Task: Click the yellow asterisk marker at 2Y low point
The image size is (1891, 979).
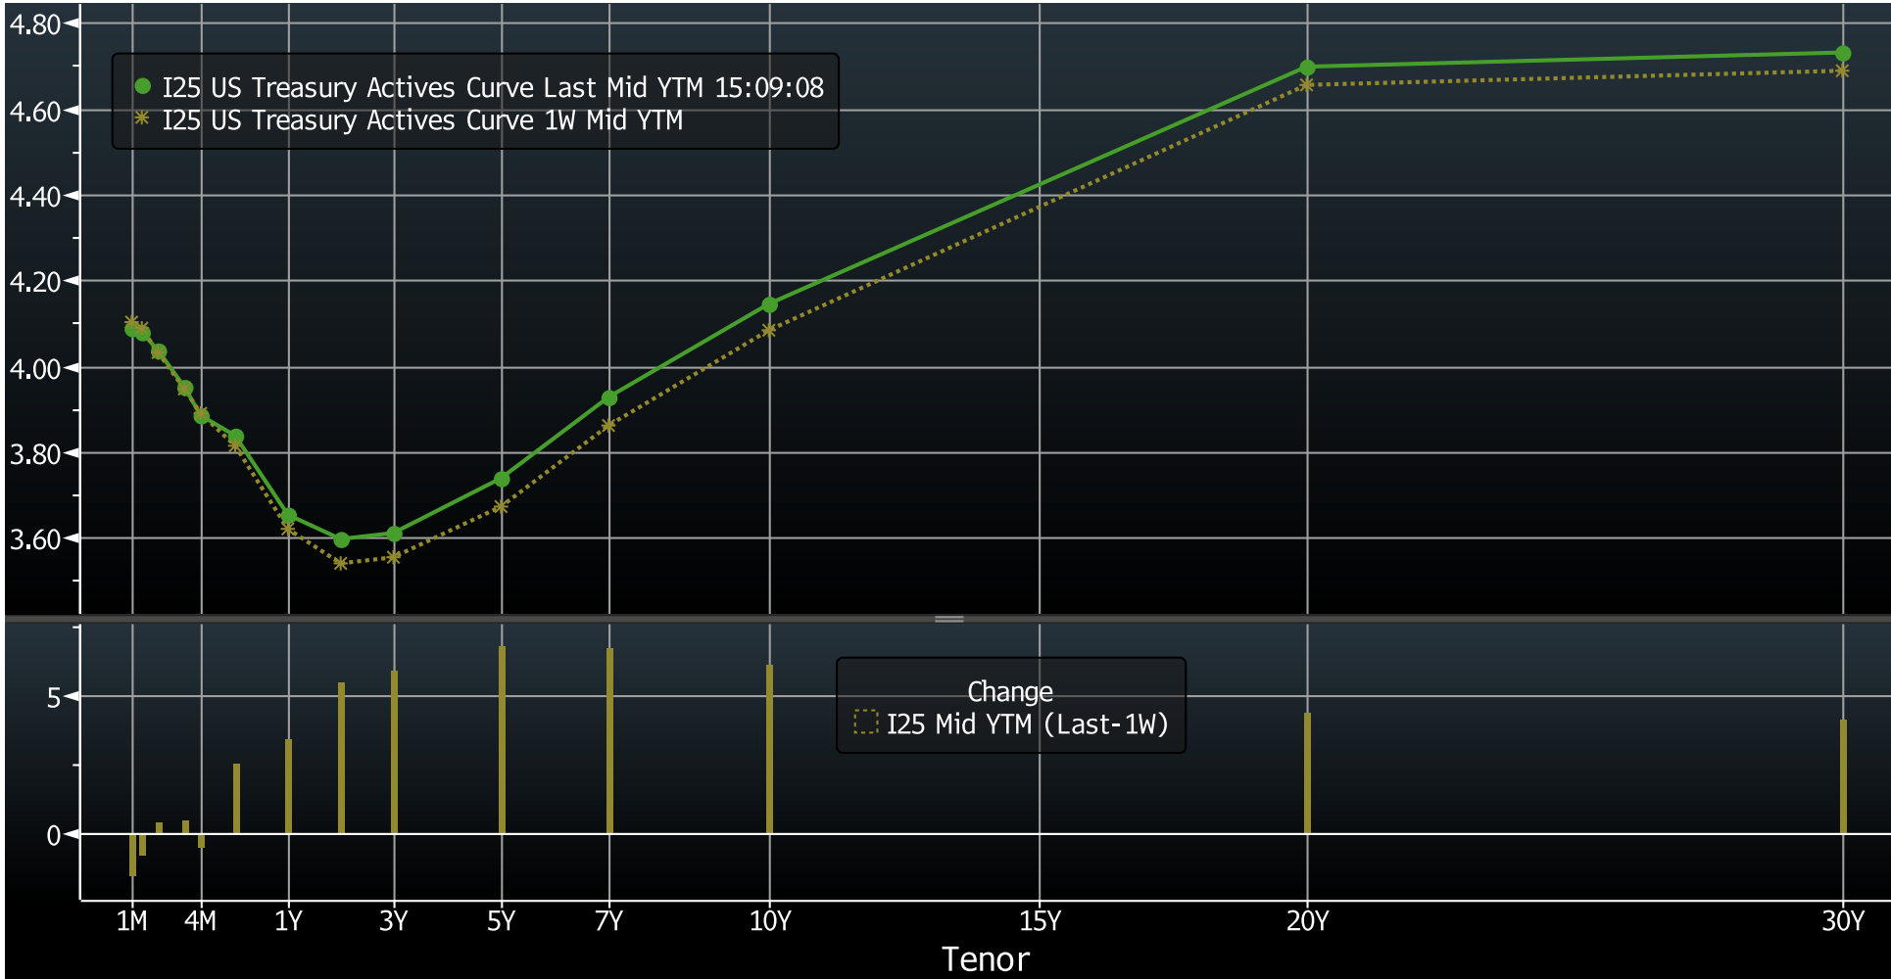Action: [x=341, y=562]
